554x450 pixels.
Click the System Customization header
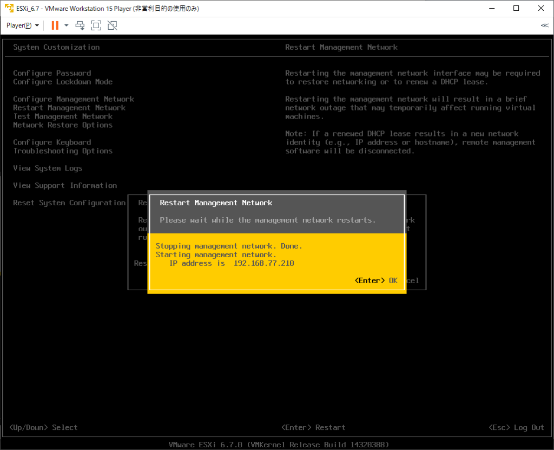(56, 47)
